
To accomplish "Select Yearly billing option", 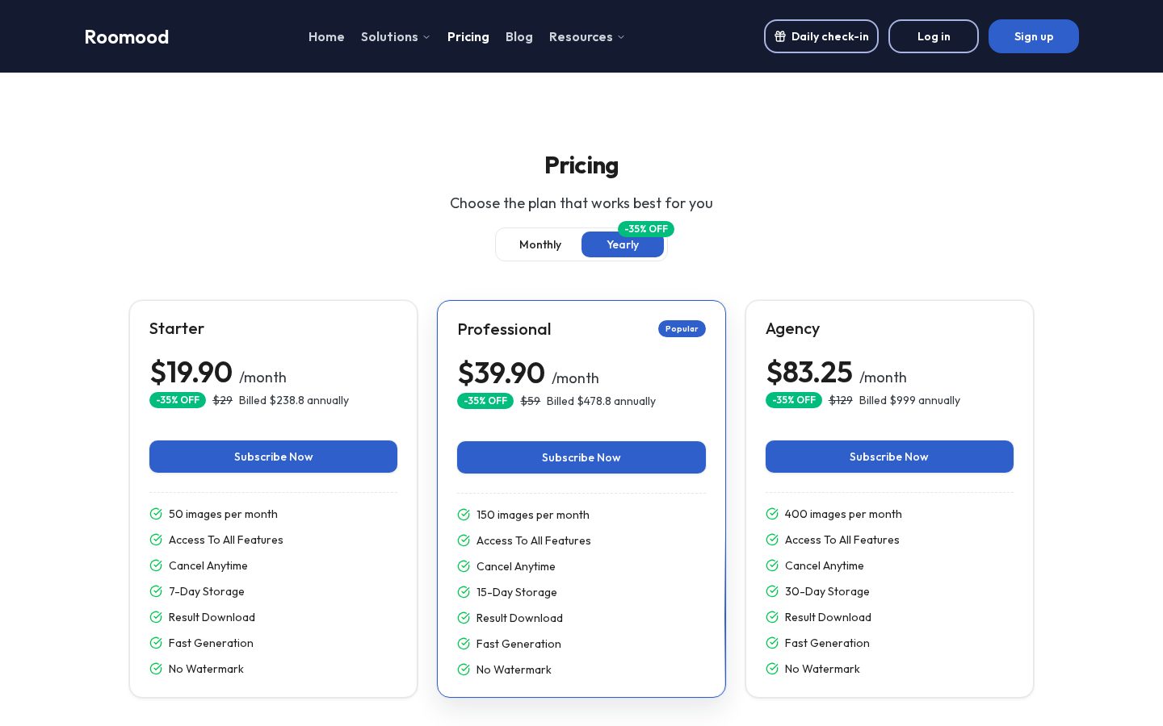I will pyautogui.click(x=623, y=244).
